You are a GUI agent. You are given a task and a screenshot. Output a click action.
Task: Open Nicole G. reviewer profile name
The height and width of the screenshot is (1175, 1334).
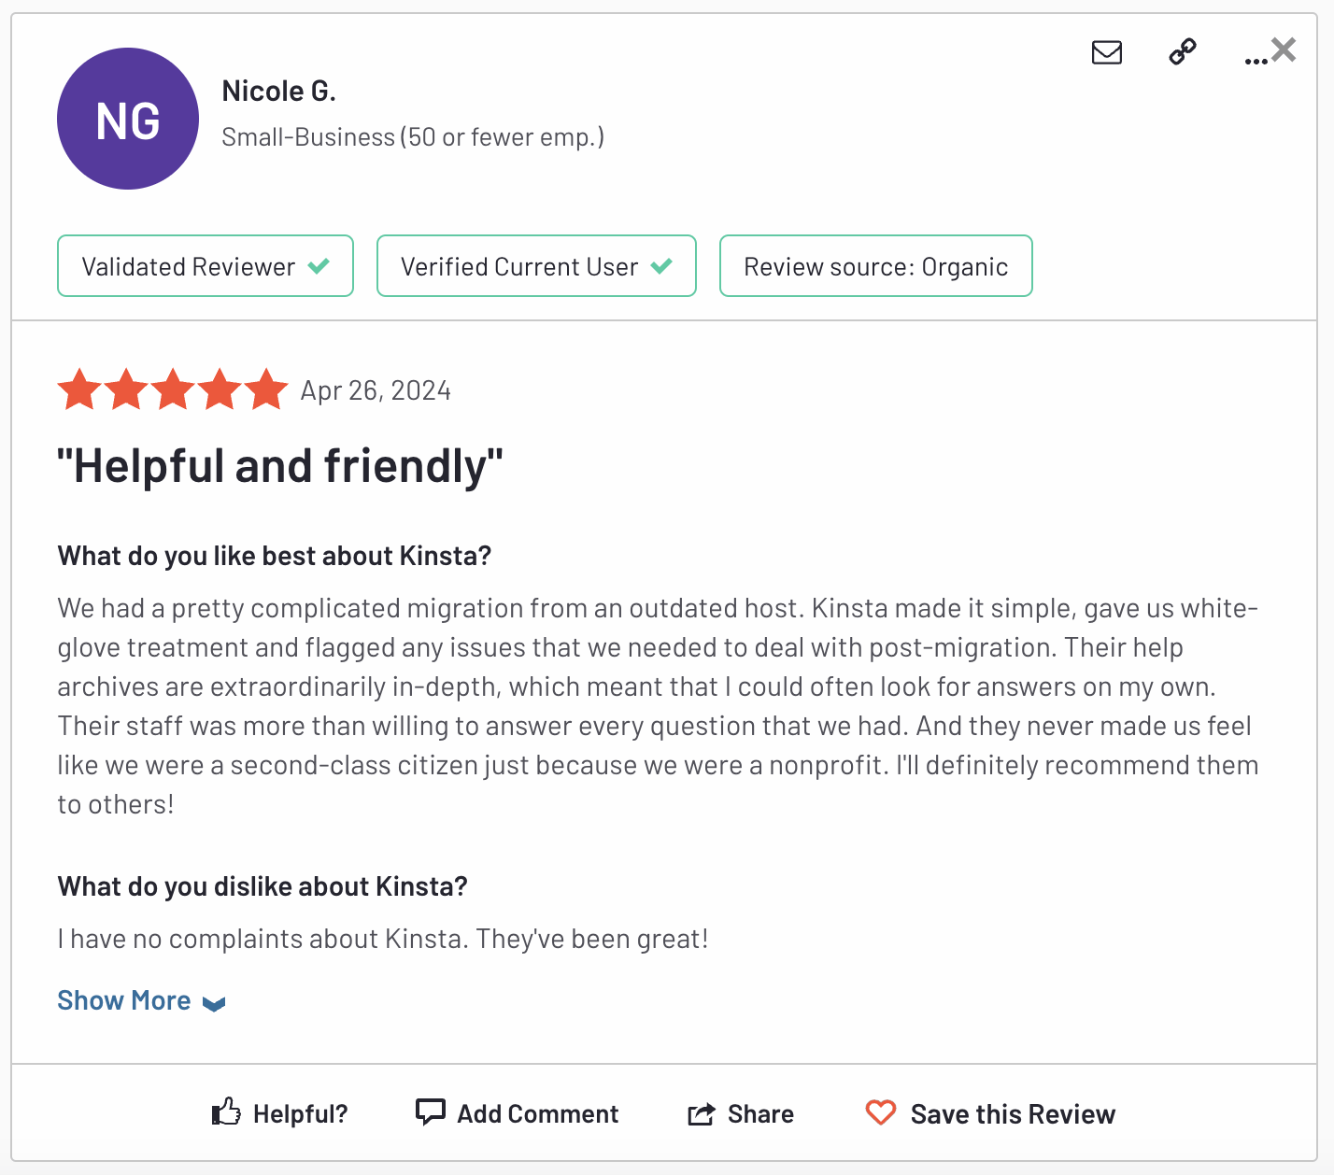tap(278, 92)
